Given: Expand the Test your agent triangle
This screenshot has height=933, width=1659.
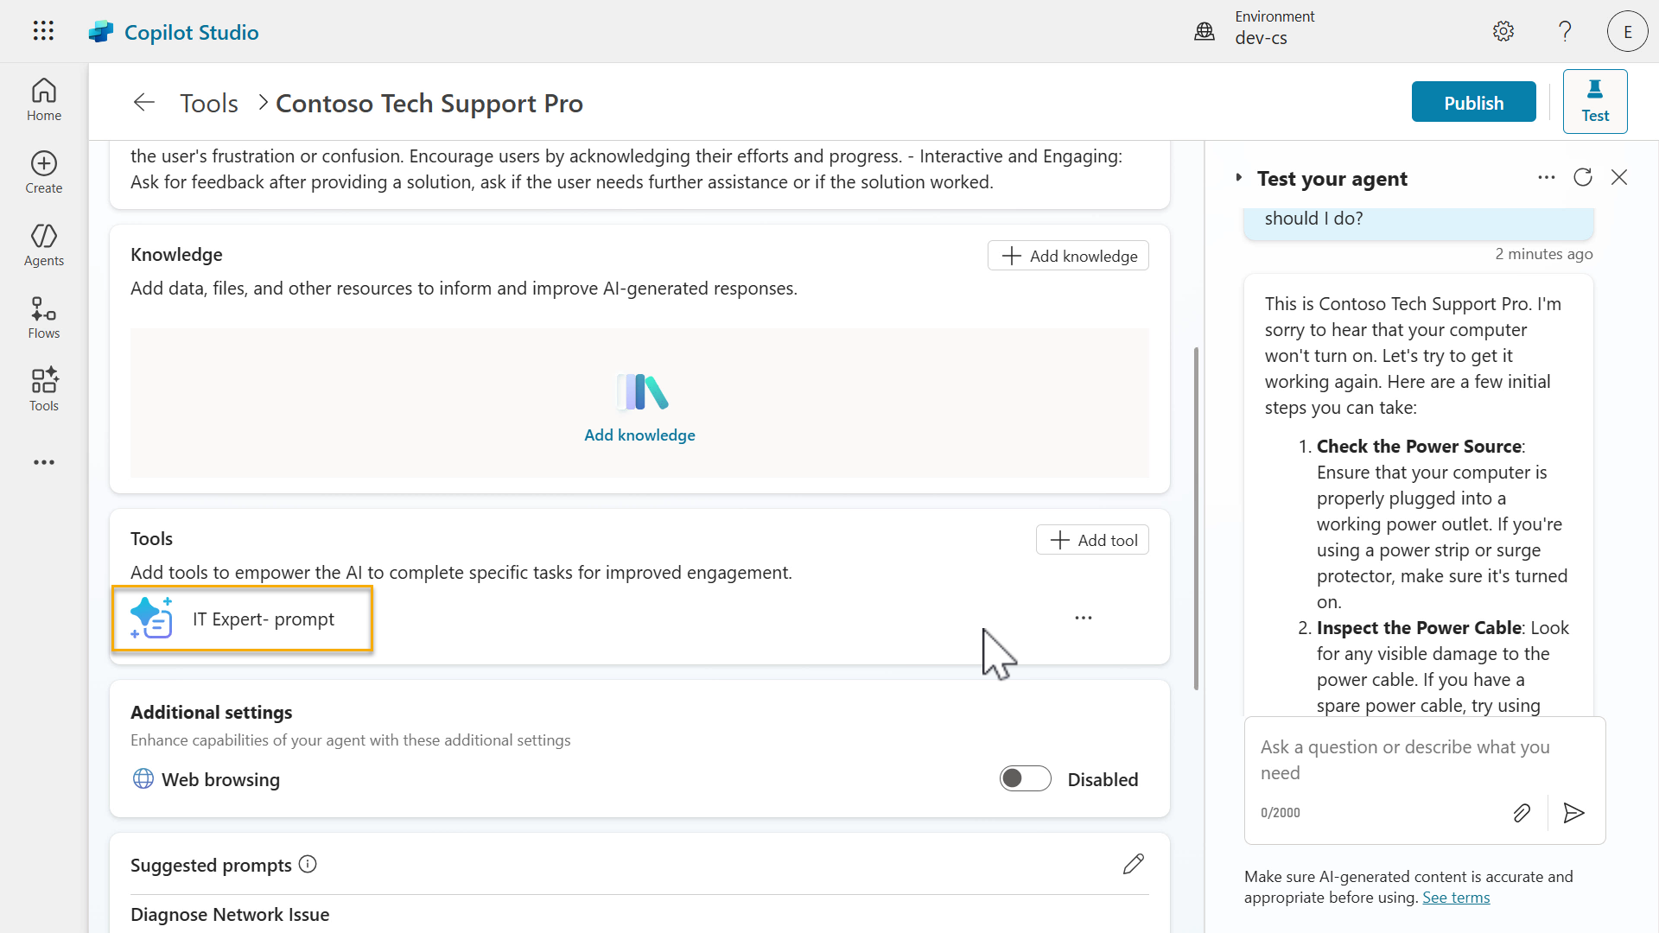Looking at the screenshot, I should tap(1239, 177).
